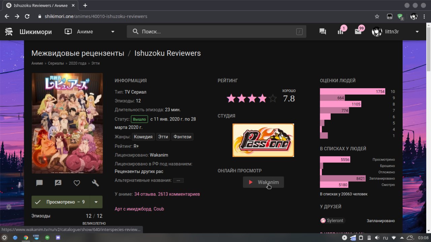431x242 pixels.
Task: Open the 2613 комментариев link
Action: tap(179, 194)
